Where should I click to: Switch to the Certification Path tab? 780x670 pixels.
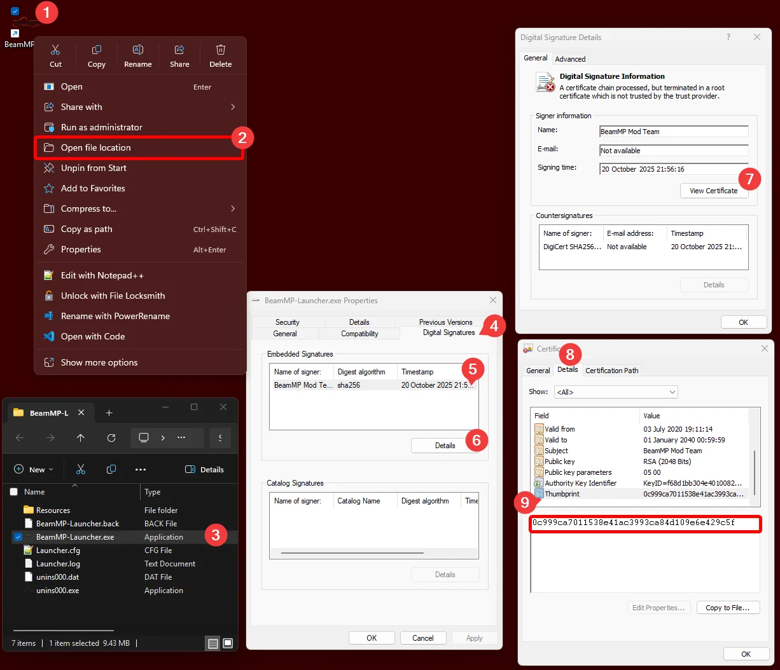click(x=611, y=371)
